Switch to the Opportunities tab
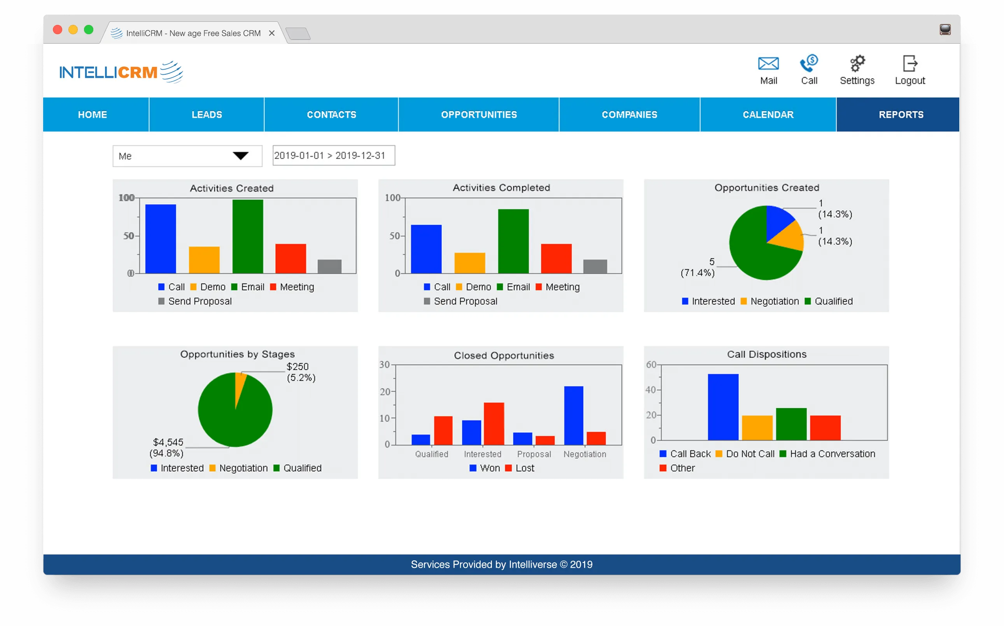Viewport: 1004px width, 626px height. [479, 115]
